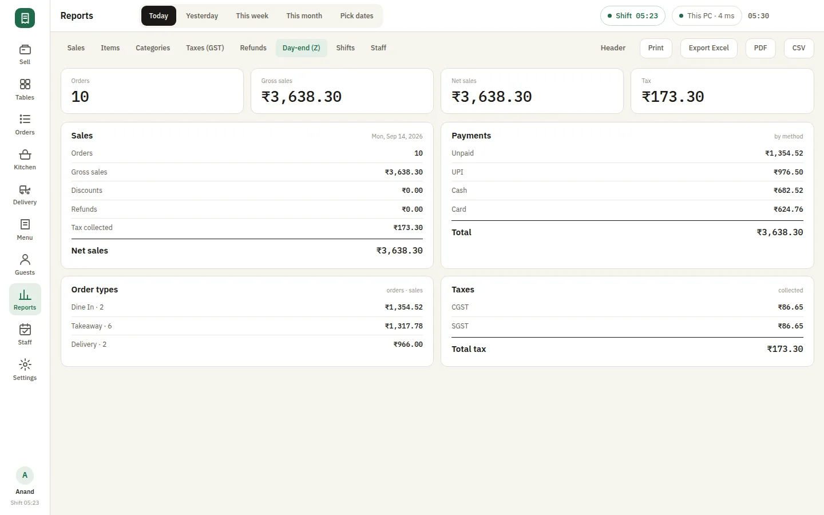Click the Export Excel button

tap(708, 48)
